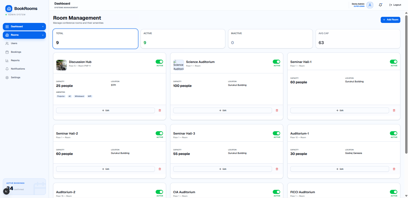Go to Reports in sidebar menu
This screenshot has height=198, width=408.
[15, 60]
